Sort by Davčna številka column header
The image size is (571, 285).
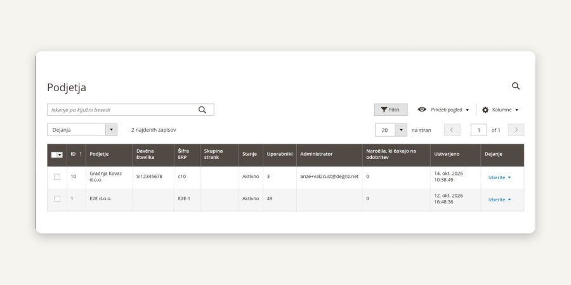[x=153, y=154]
